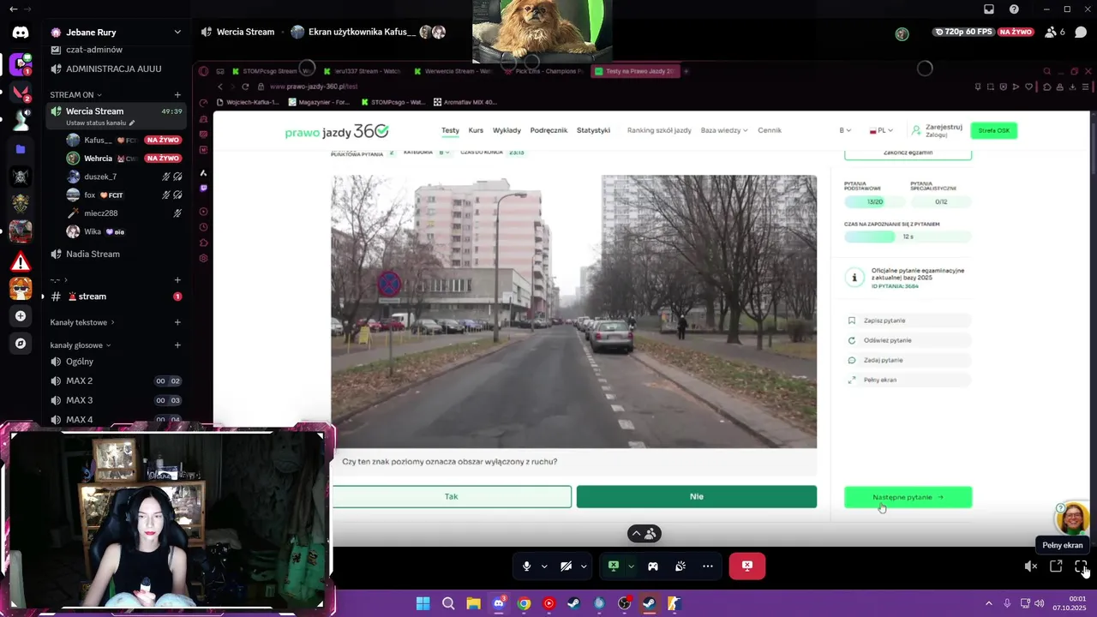Toggle screen share button
Screen dimensions: 1097x617
pyautogui.click(x=614, y=566)
